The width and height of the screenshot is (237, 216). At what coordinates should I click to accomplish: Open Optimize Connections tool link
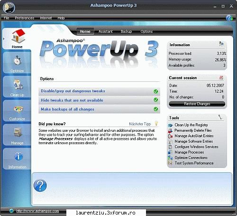191,157
